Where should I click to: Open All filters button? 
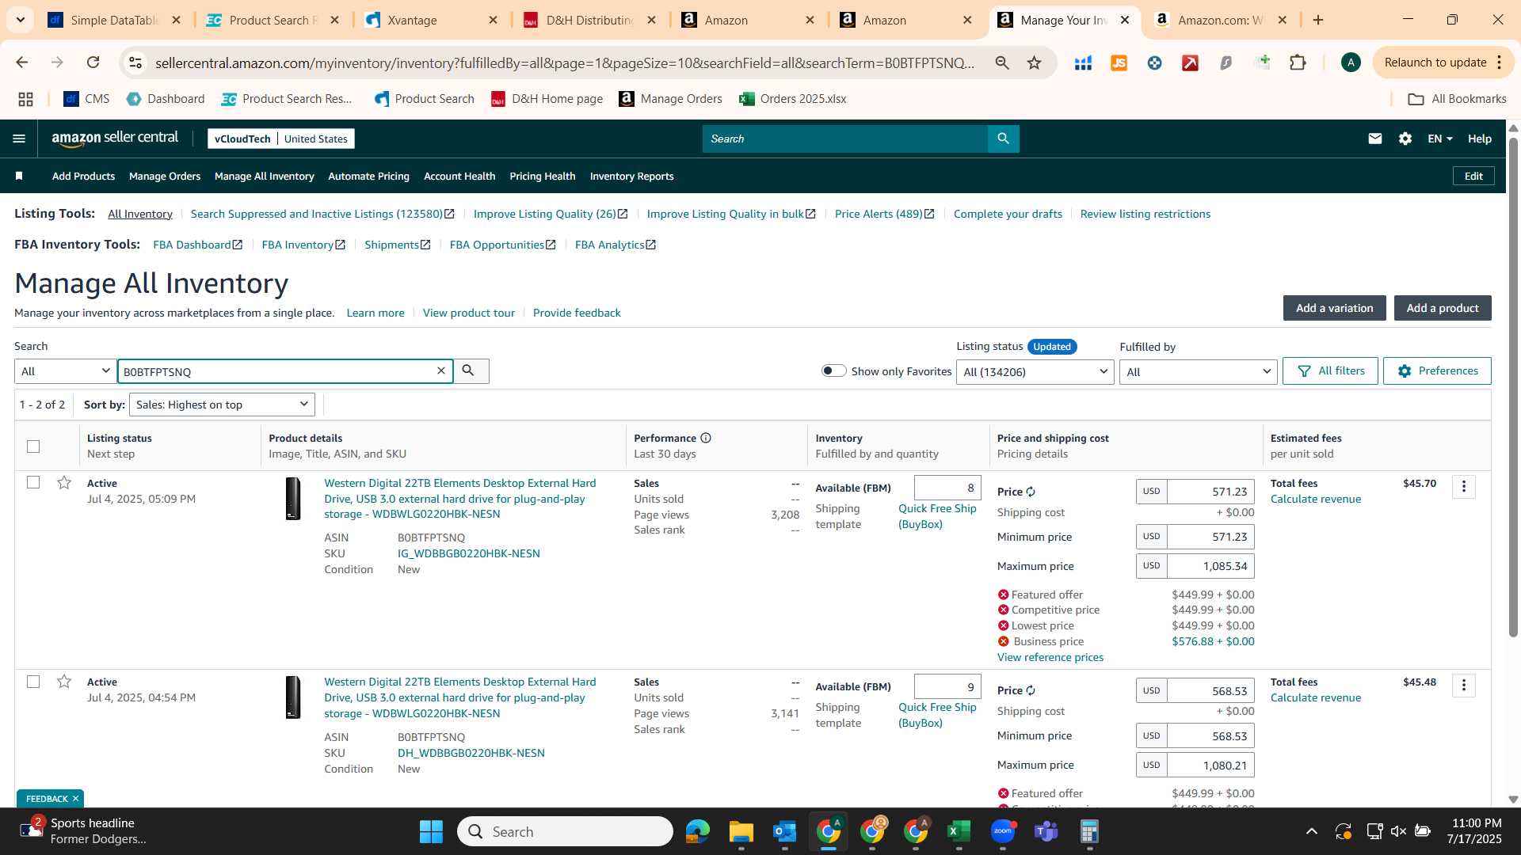[1330, 370]
